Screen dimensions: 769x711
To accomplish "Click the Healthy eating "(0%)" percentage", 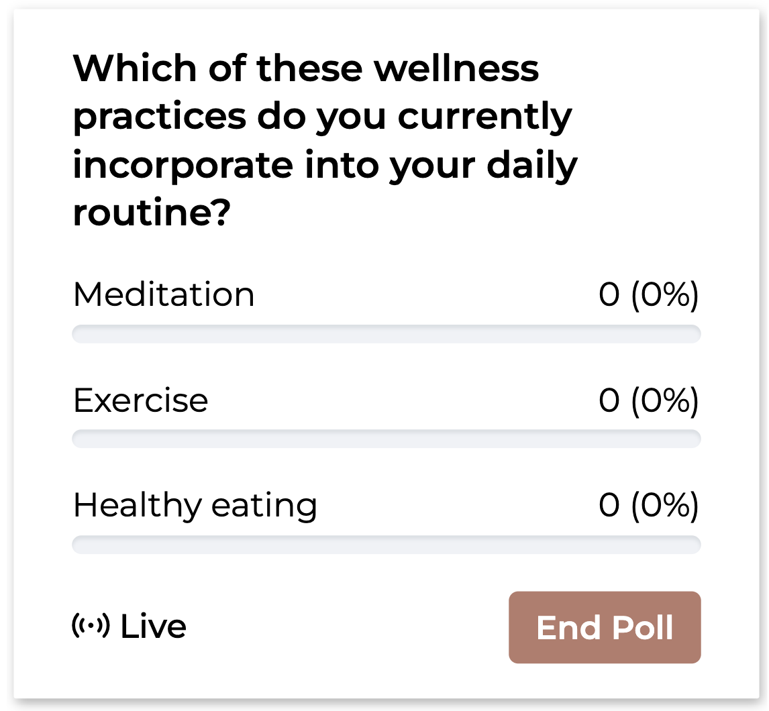I will pyautogui.click(x=665, y=506).
